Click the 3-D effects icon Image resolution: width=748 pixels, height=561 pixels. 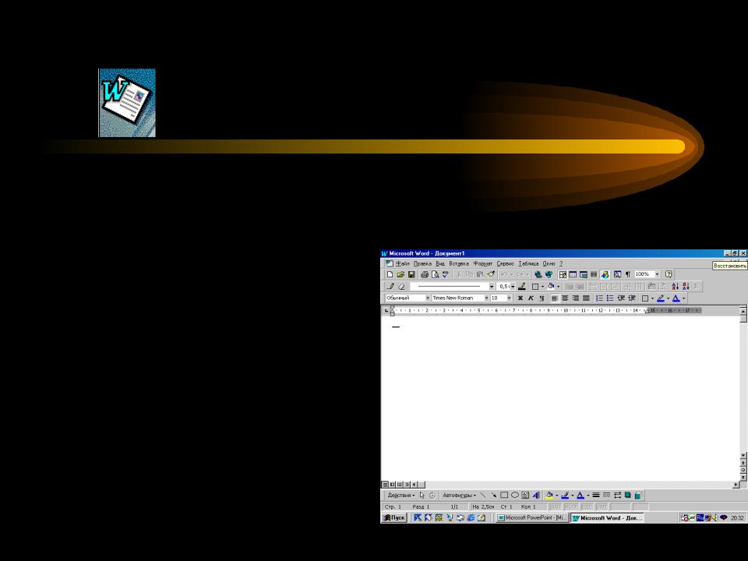pyautogui.click(x=639, y=496)
